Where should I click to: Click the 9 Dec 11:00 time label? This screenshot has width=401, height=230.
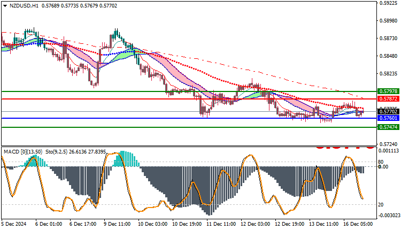coord(117,224)
